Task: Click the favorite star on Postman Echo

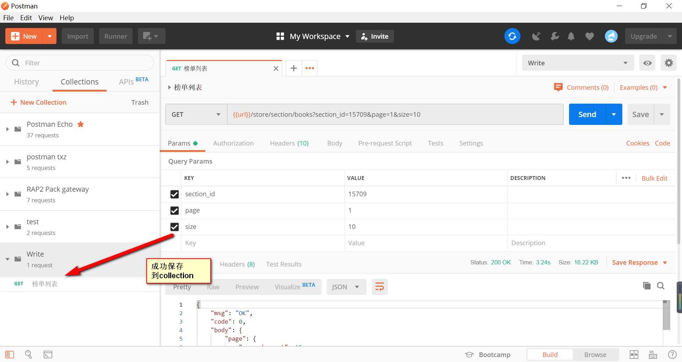Action: coord(81,124)
